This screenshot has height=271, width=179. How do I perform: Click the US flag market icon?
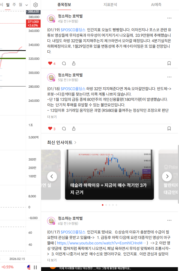29,267
